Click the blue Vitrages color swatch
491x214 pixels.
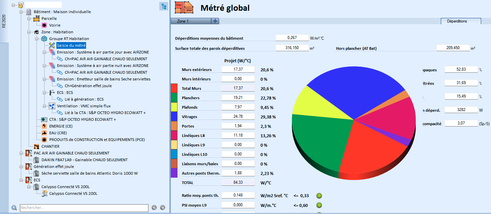[x=174, y=117]
